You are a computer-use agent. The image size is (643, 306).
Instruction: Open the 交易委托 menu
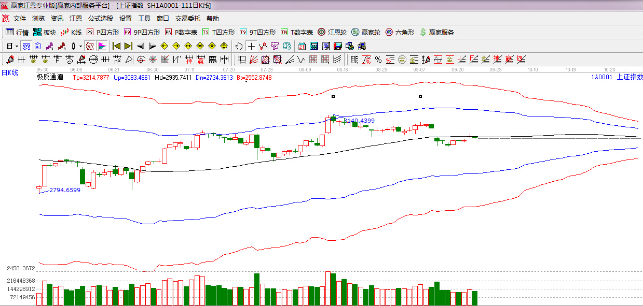point(187,18)
